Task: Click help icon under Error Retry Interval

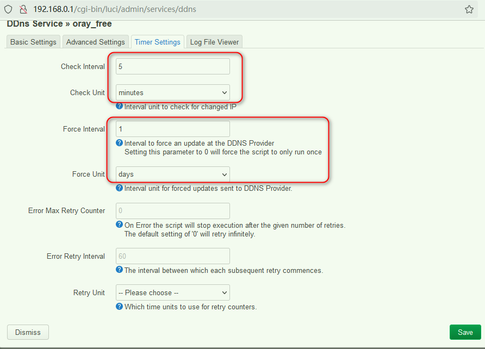Action: pyautogui.click(x=120, y=270)
